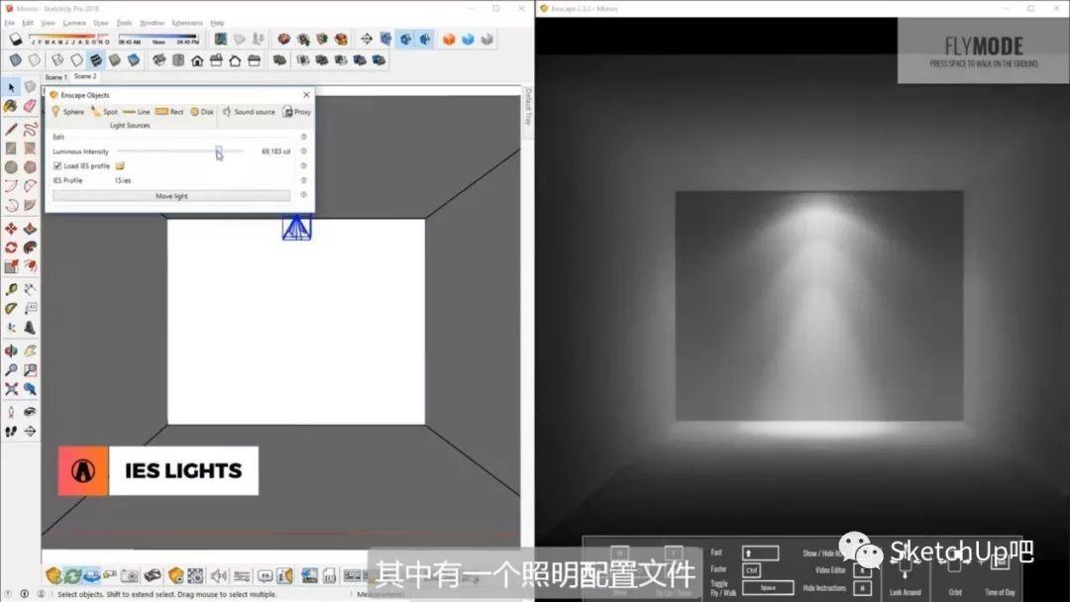Image resolution: width=1070 pixels, height=602 pixels.
Task: Place an Enscape Proxy object
Action: 297,112
